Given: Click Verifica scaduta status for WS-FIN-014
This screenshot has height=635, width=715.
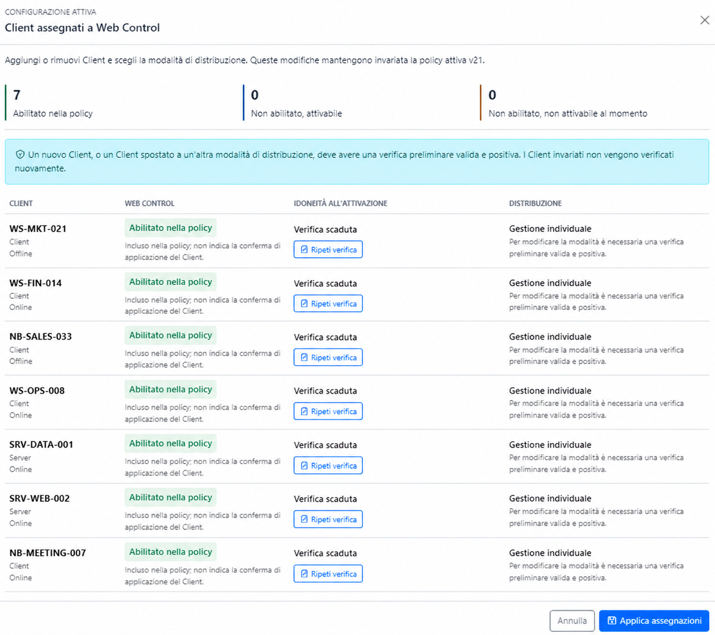Looking at the screenshot, I should pyautogui.click(x=325, y=284).
